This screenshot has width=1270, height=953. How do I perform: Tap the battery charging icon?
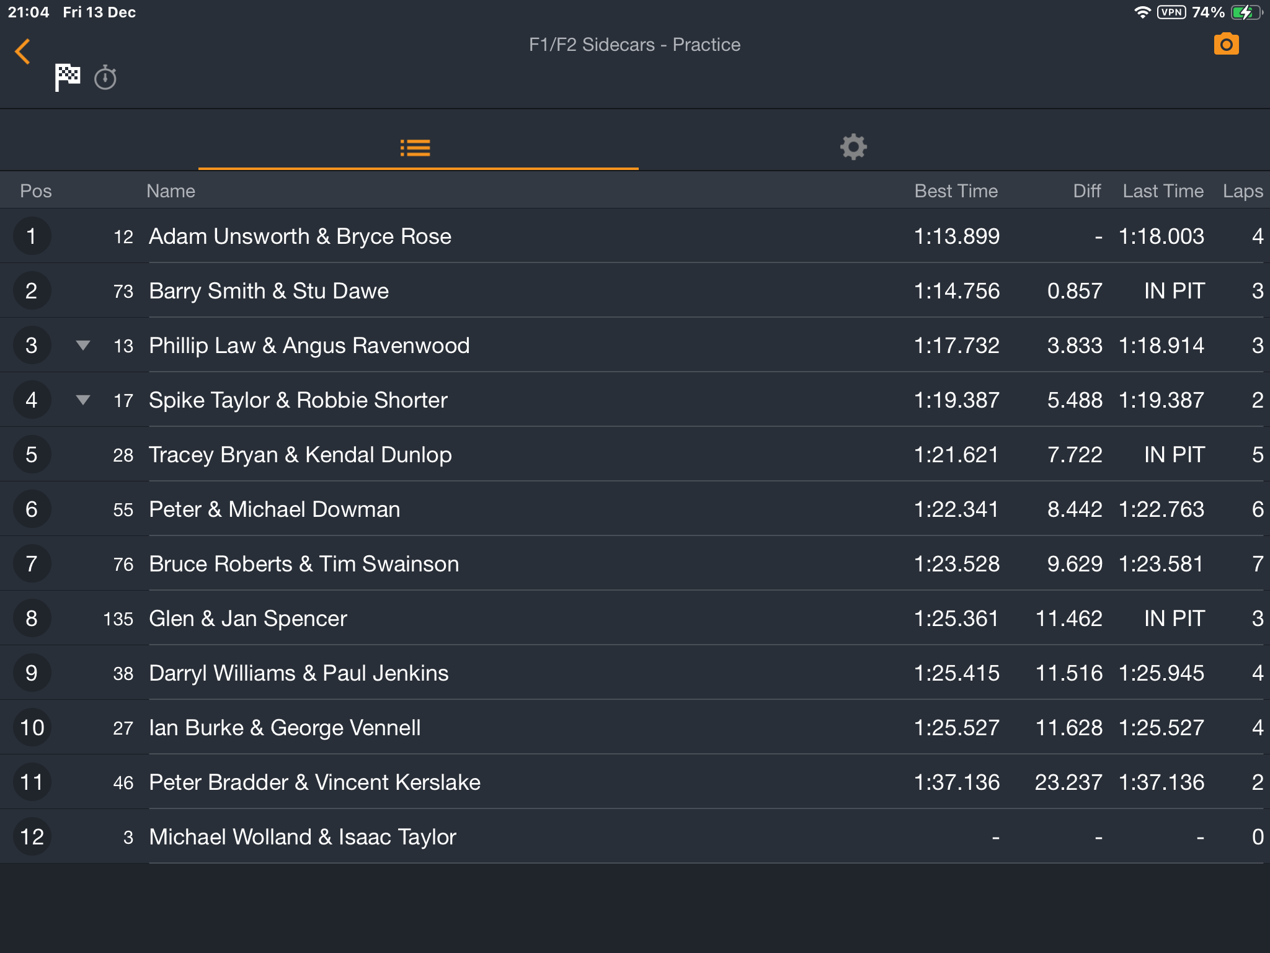(x=1246, y=12)
